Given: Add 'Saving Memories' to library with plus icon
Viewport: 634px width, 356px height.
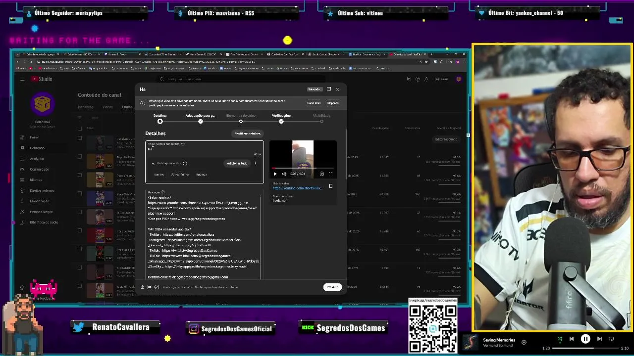Looking at the screenshot, I should [524, 342].
